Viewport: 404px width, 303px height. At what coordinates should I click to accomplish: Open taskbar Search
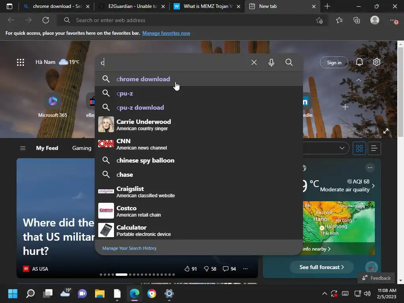click(x=30, y=294)
